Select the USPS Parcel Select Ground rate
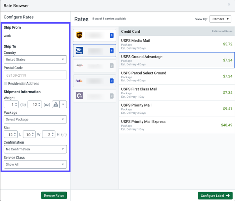 click(177, 76)
